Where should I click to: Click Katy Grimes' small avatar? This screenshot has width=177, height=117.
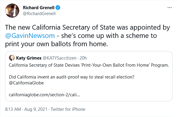[x=12, y=58]
